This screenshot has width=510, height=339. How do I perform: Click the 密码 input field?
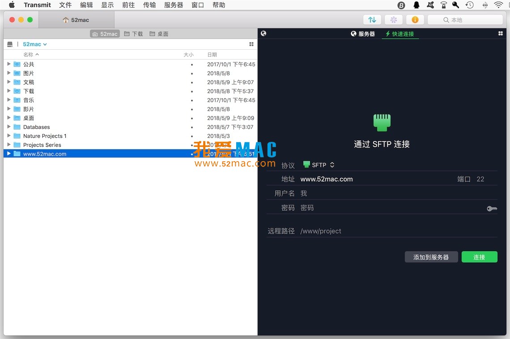point(392,208)
